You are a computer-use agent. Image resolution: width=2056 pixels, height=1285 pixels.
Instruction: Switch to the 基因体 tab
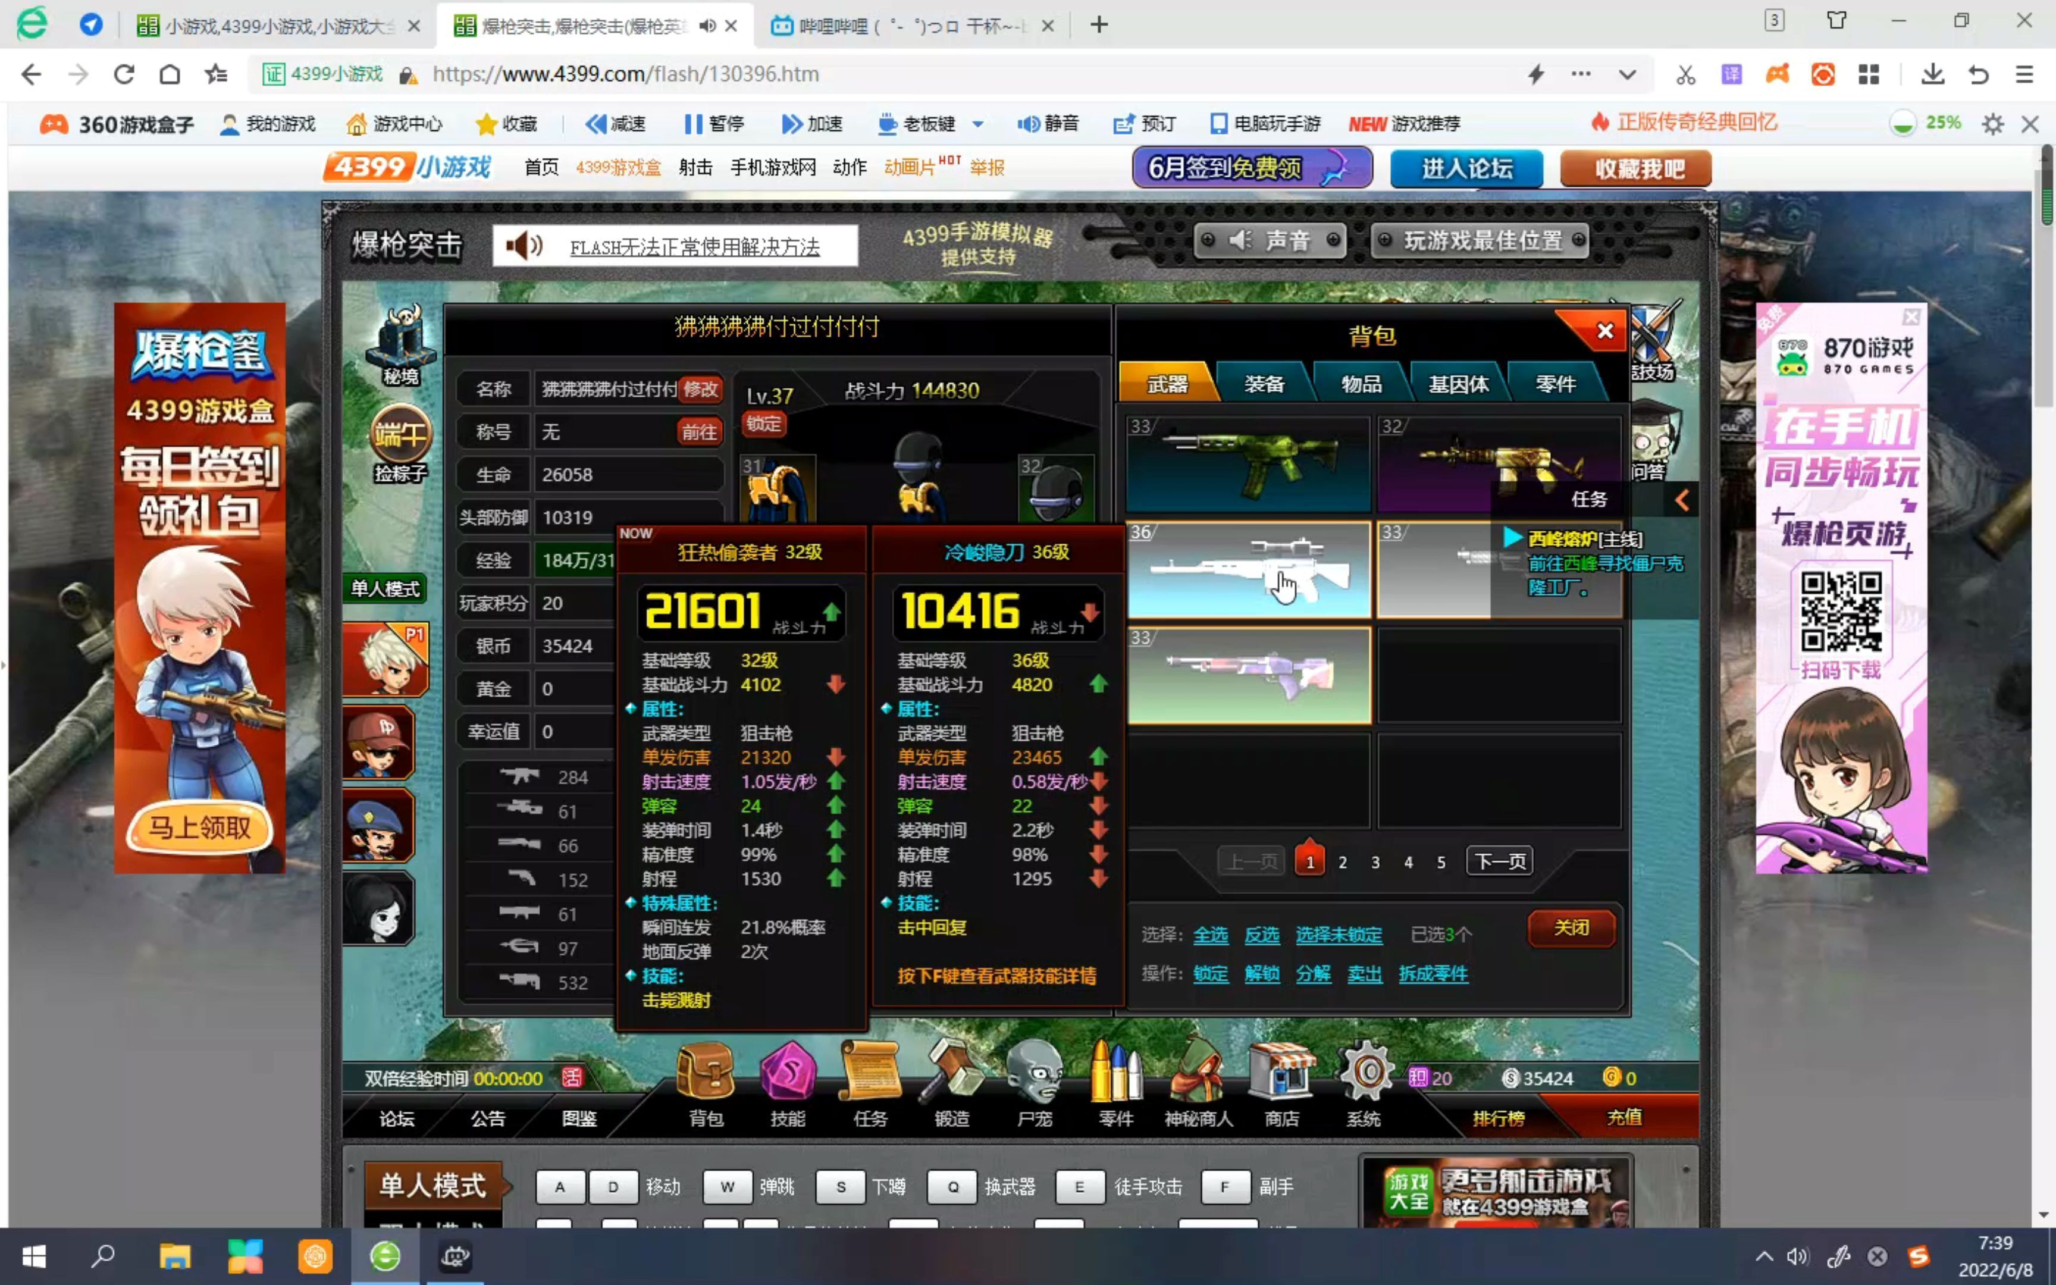[x=1458, y=384]
